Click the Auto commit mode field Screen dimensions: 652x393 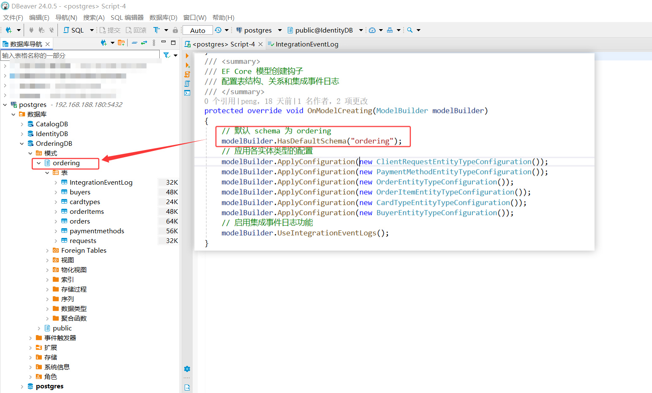197,30
